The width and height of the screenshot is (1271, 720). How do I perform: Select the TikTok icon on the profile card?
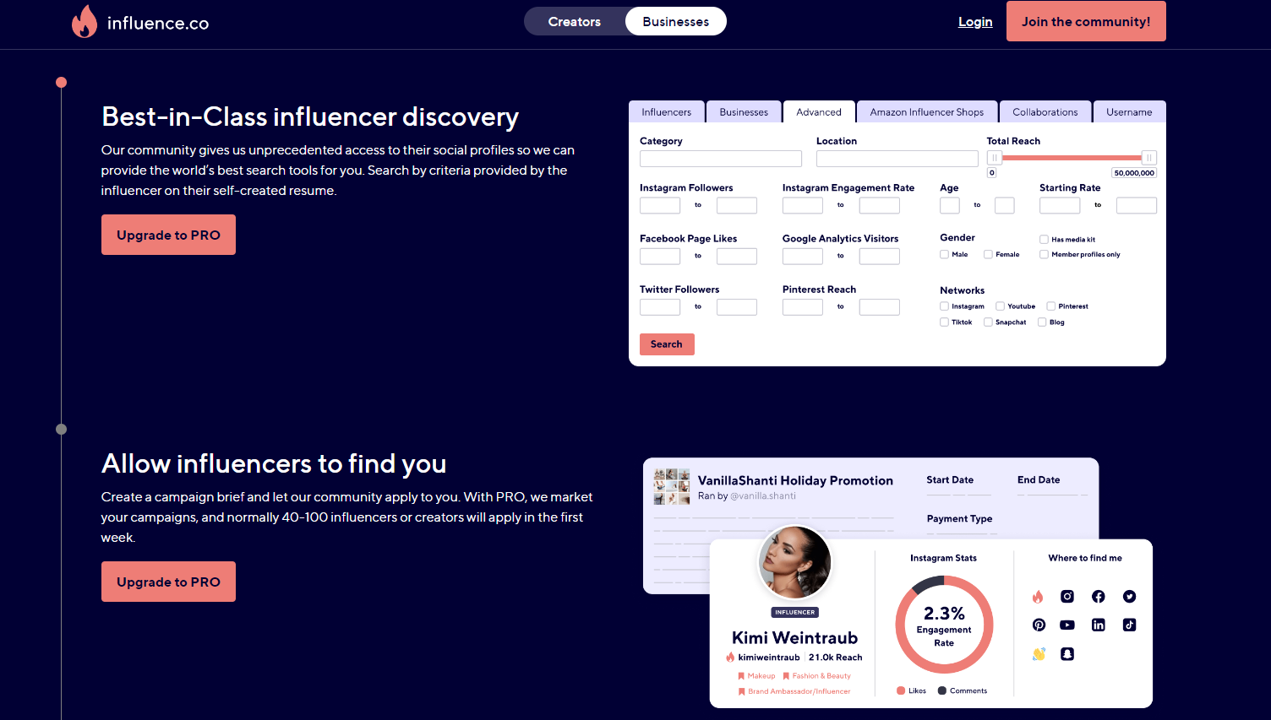1129,625
